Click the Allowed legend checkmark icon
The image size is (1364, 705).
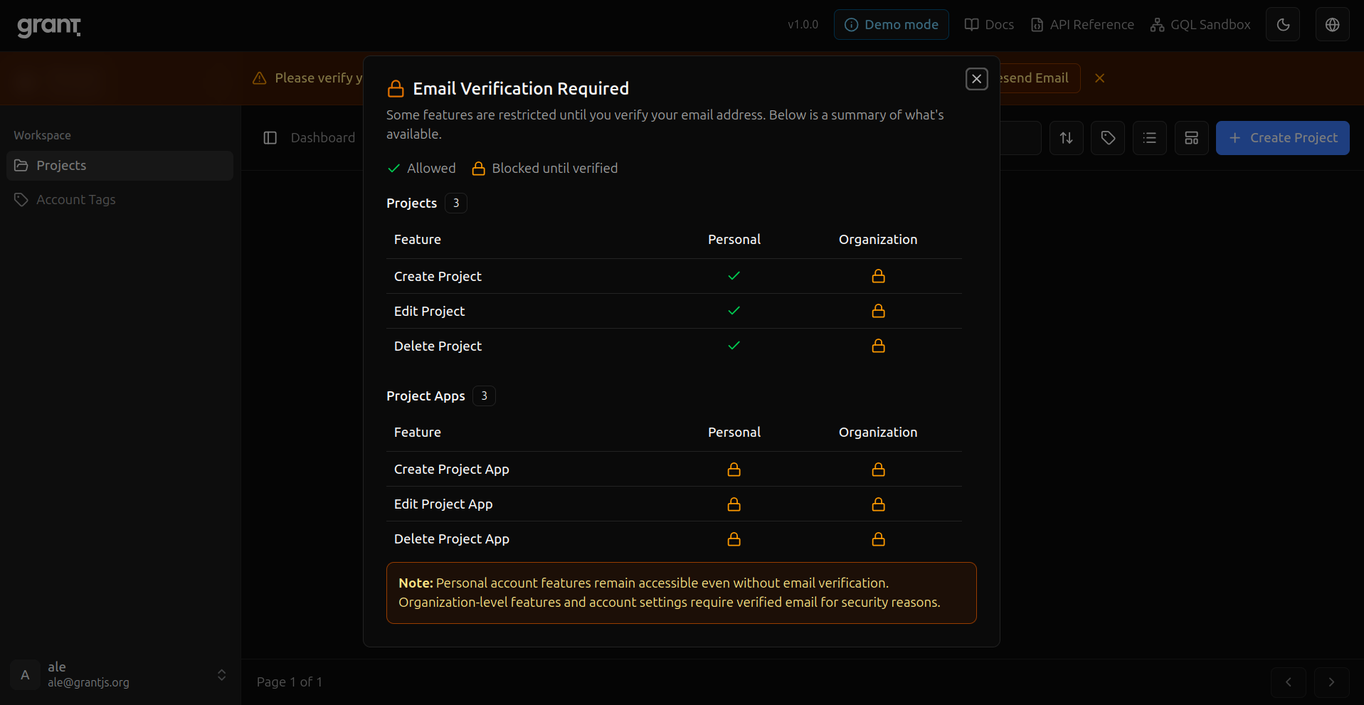coord(393,169)
